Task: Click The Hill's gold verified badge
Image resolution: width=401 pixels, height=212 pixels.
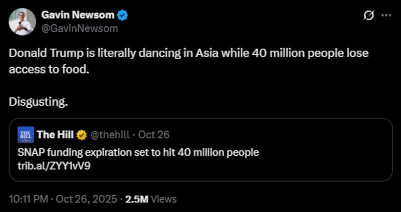Action: coord(82,135)
